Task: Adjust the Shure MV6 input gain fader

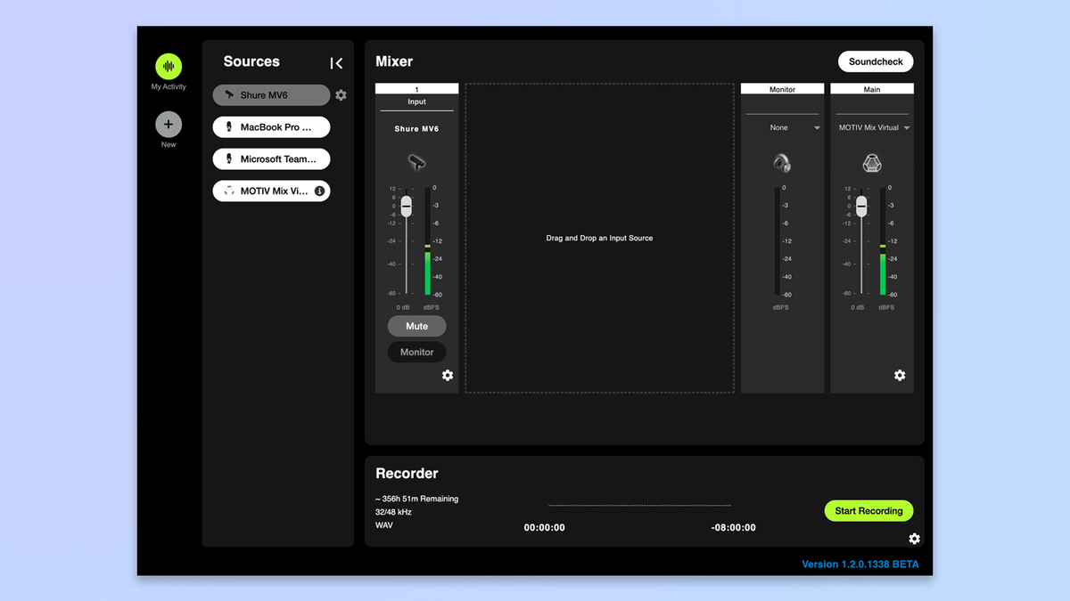Action: click(x=406, y=207)
